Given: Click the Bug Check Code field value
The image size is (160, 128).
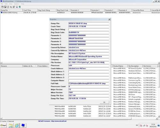Looking at the screenshot, I should click(89, 32).
